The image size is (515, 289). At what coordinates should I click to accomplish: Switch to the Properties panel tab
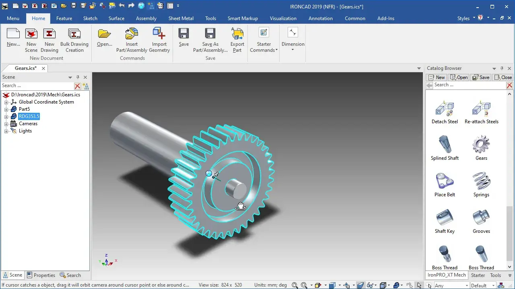pyautogui.click(x=41, y=275)
